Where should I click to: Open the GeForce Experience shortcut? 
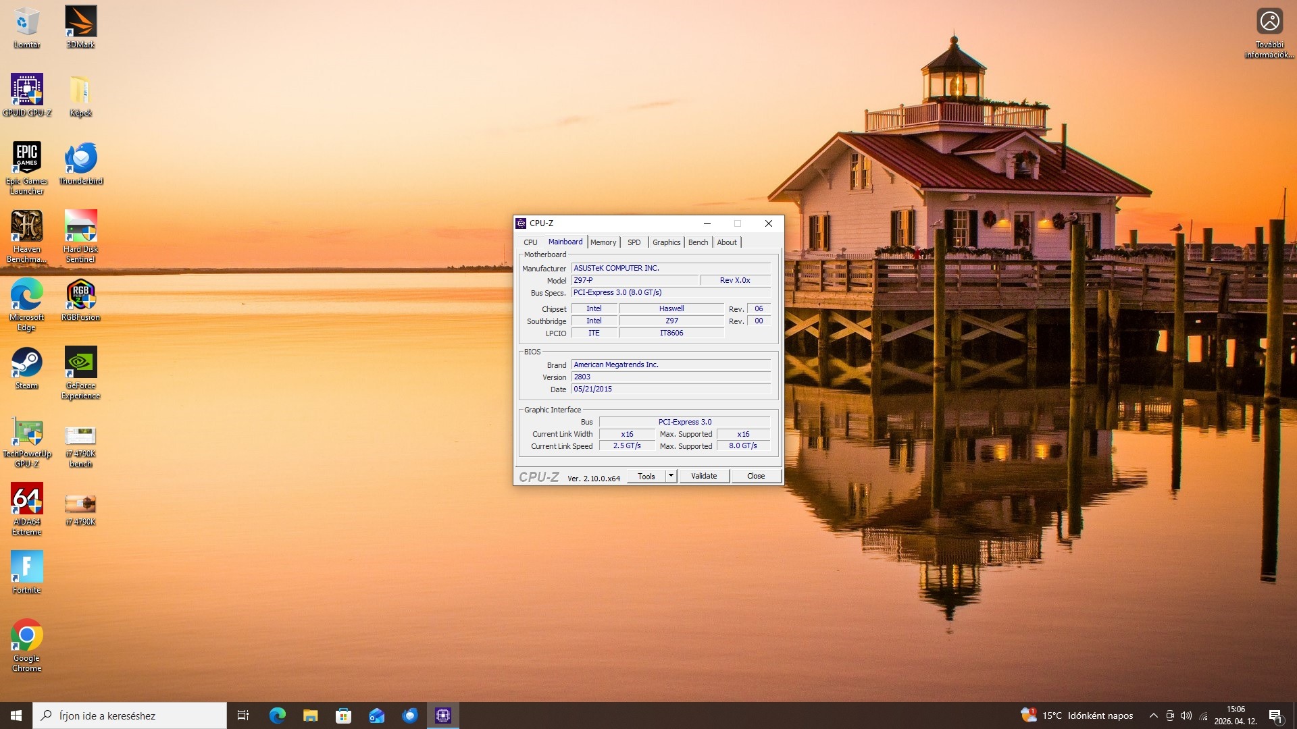[x=80, y=362]
